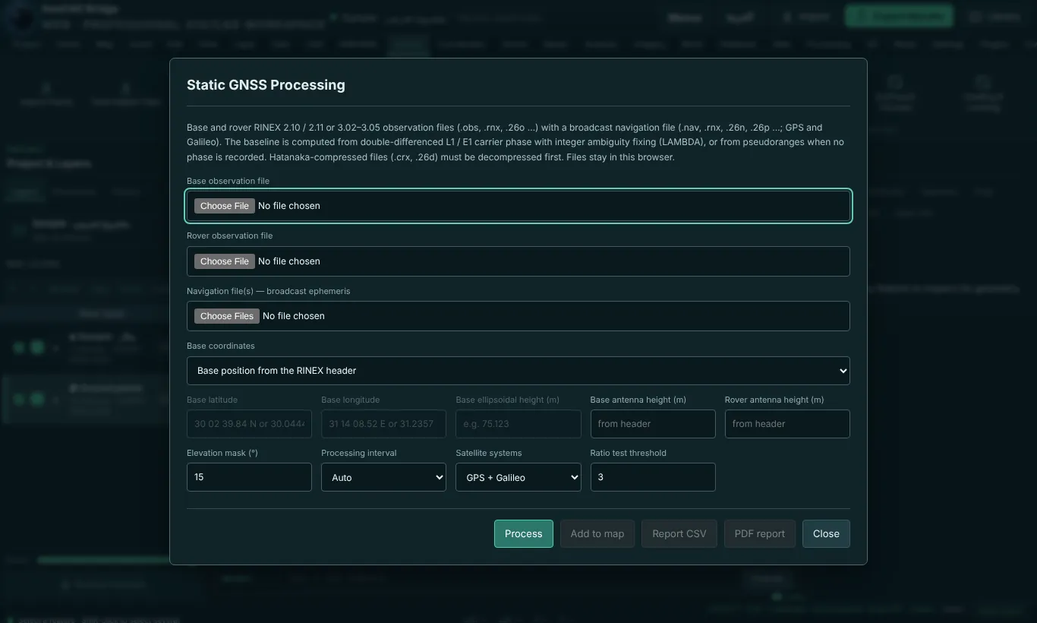Click the Base longitude field
The height and width of the screenshot is (623, 1037).
pyautogui.click(x=383, y=424)
